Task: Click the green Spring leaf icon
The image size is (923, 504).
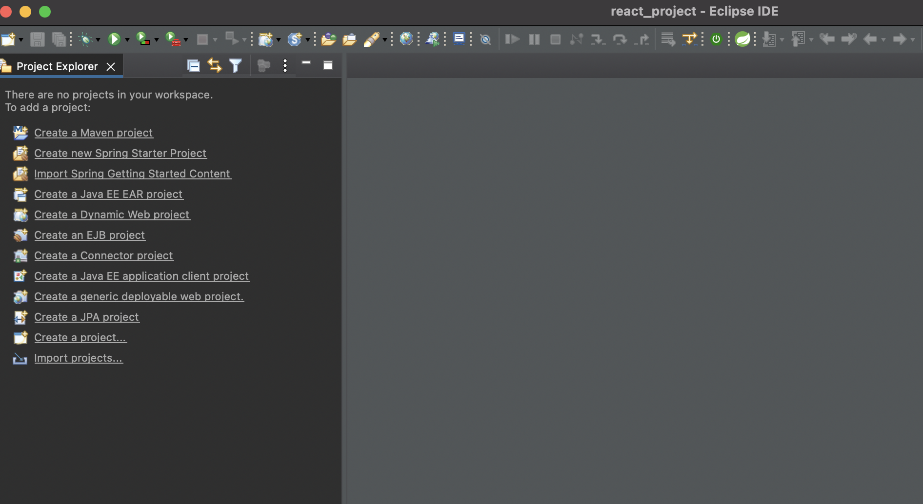Action: pyautogui.click(x=742, y=39)
